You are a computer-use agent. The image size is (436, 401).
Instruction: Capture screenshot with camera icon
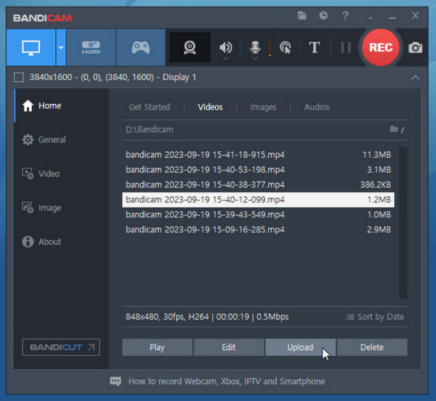coord(416,47)
